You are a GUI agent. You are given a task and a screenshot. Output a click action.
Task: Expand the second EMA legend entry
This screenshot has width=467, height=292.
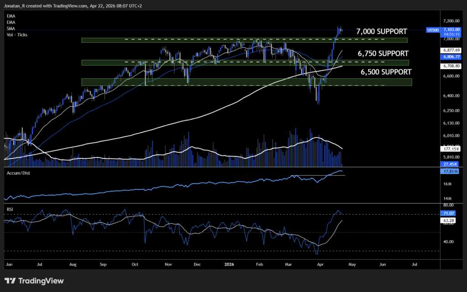10,22
